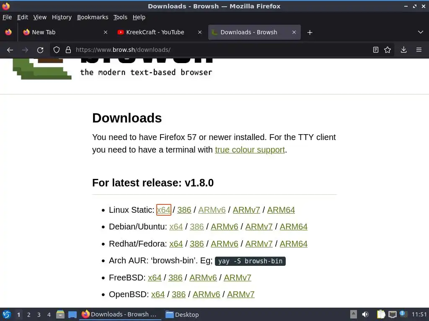This screenshot has height=321, width=429.
Task: Bookmark this page with the star
Action: (x=388, y=50)
